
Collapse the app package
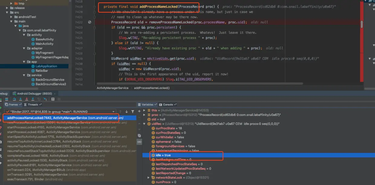pyautogui.click(x=24, y=62)
